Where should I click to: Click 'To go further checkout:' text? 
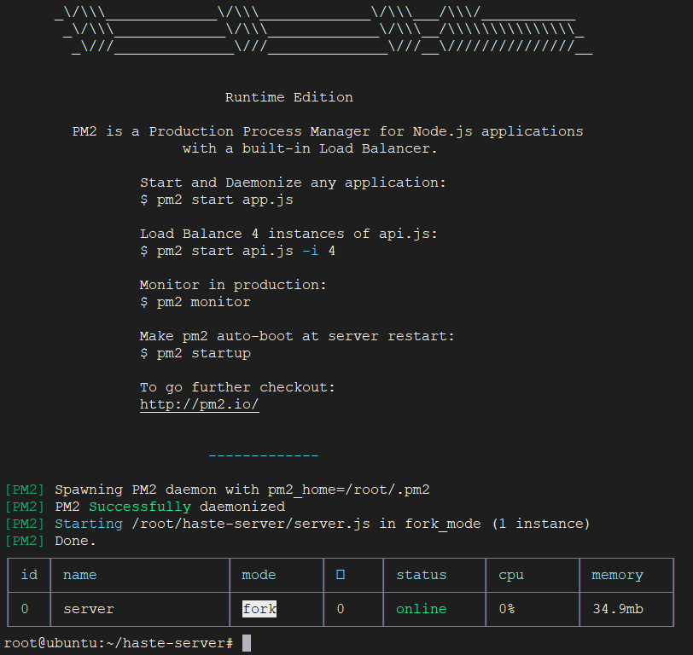tap(237, 387)
